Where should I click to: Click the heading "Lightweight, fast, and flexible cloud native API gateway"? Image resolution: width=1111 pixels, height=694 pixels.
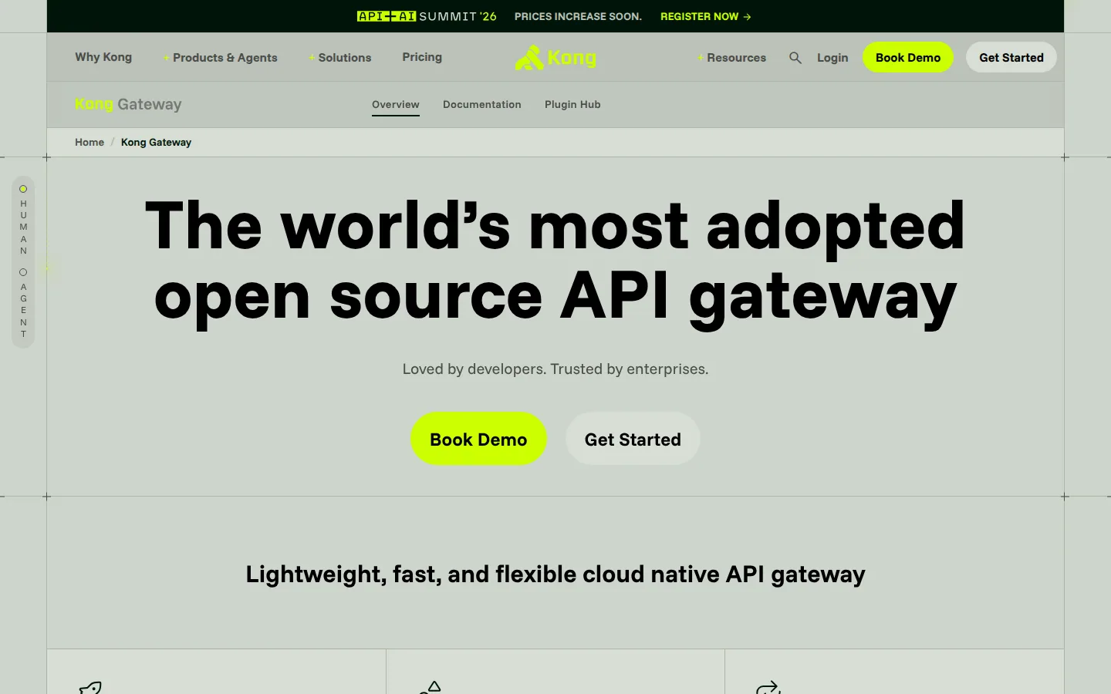click(555, 574)
